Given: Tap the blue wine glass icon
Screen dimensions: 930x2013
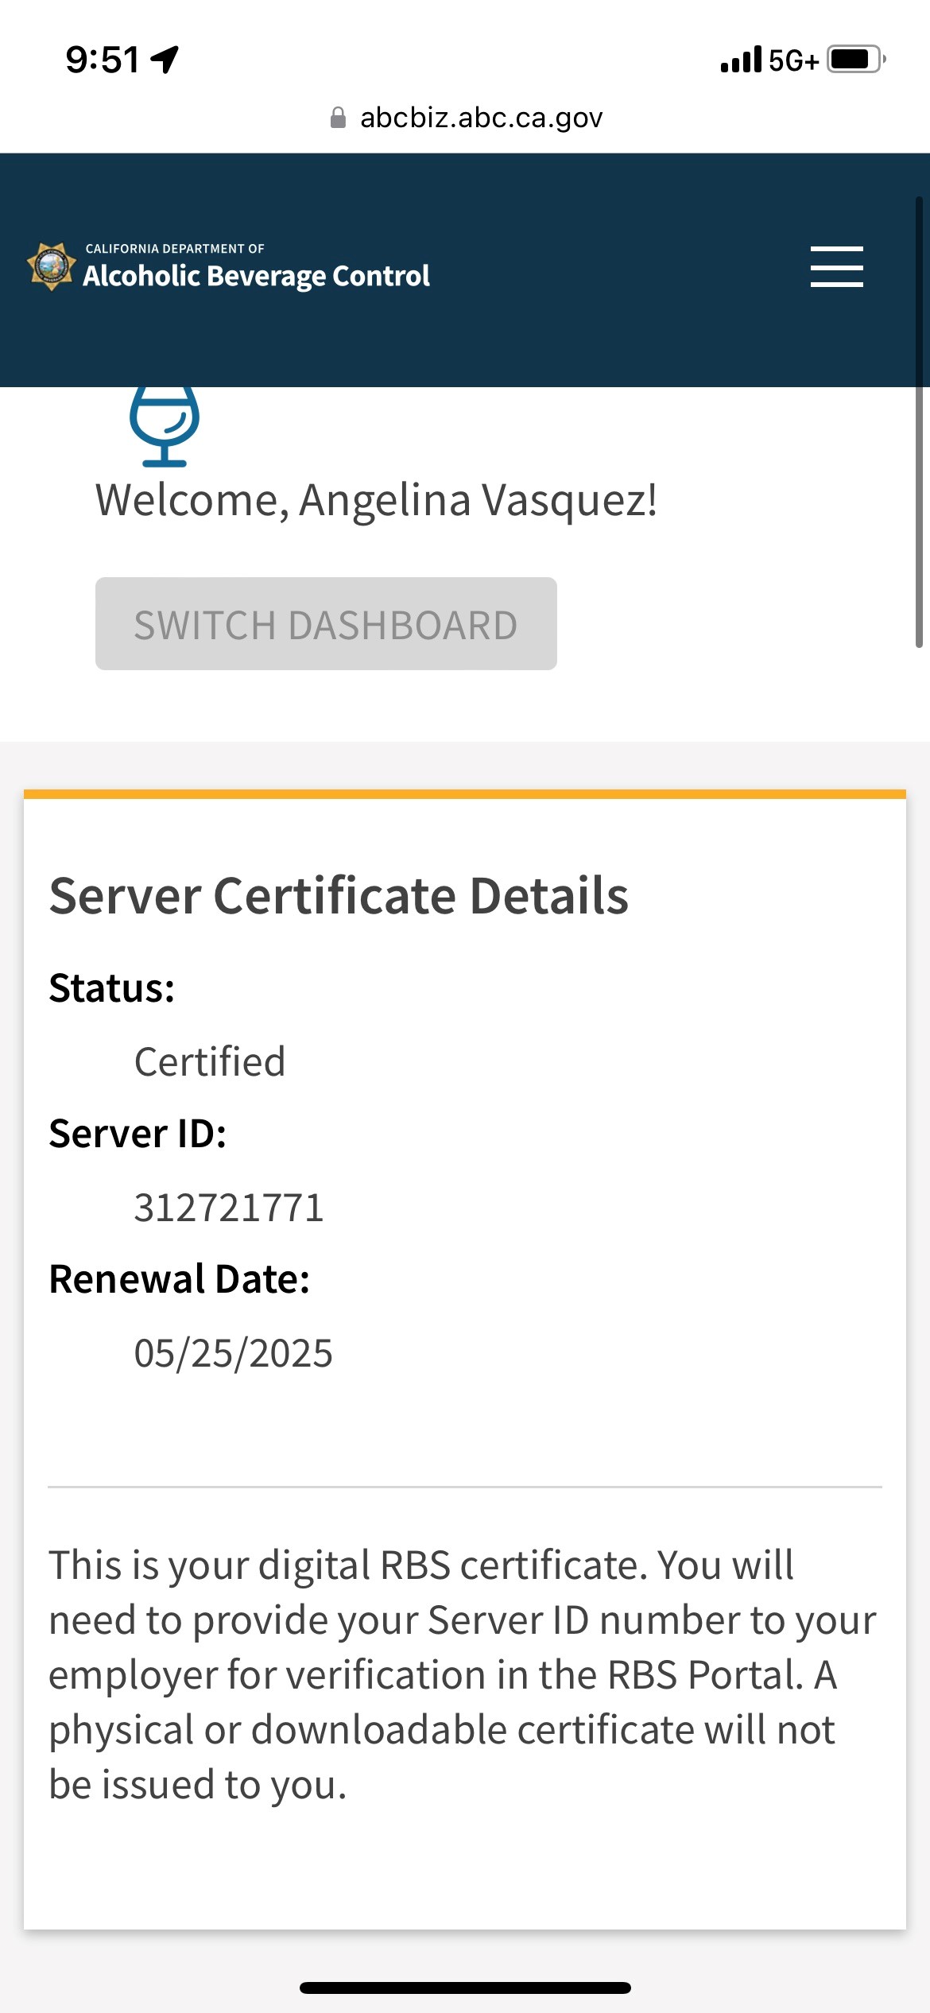Looking at the screenshot, I should click(x=165, y=425).
